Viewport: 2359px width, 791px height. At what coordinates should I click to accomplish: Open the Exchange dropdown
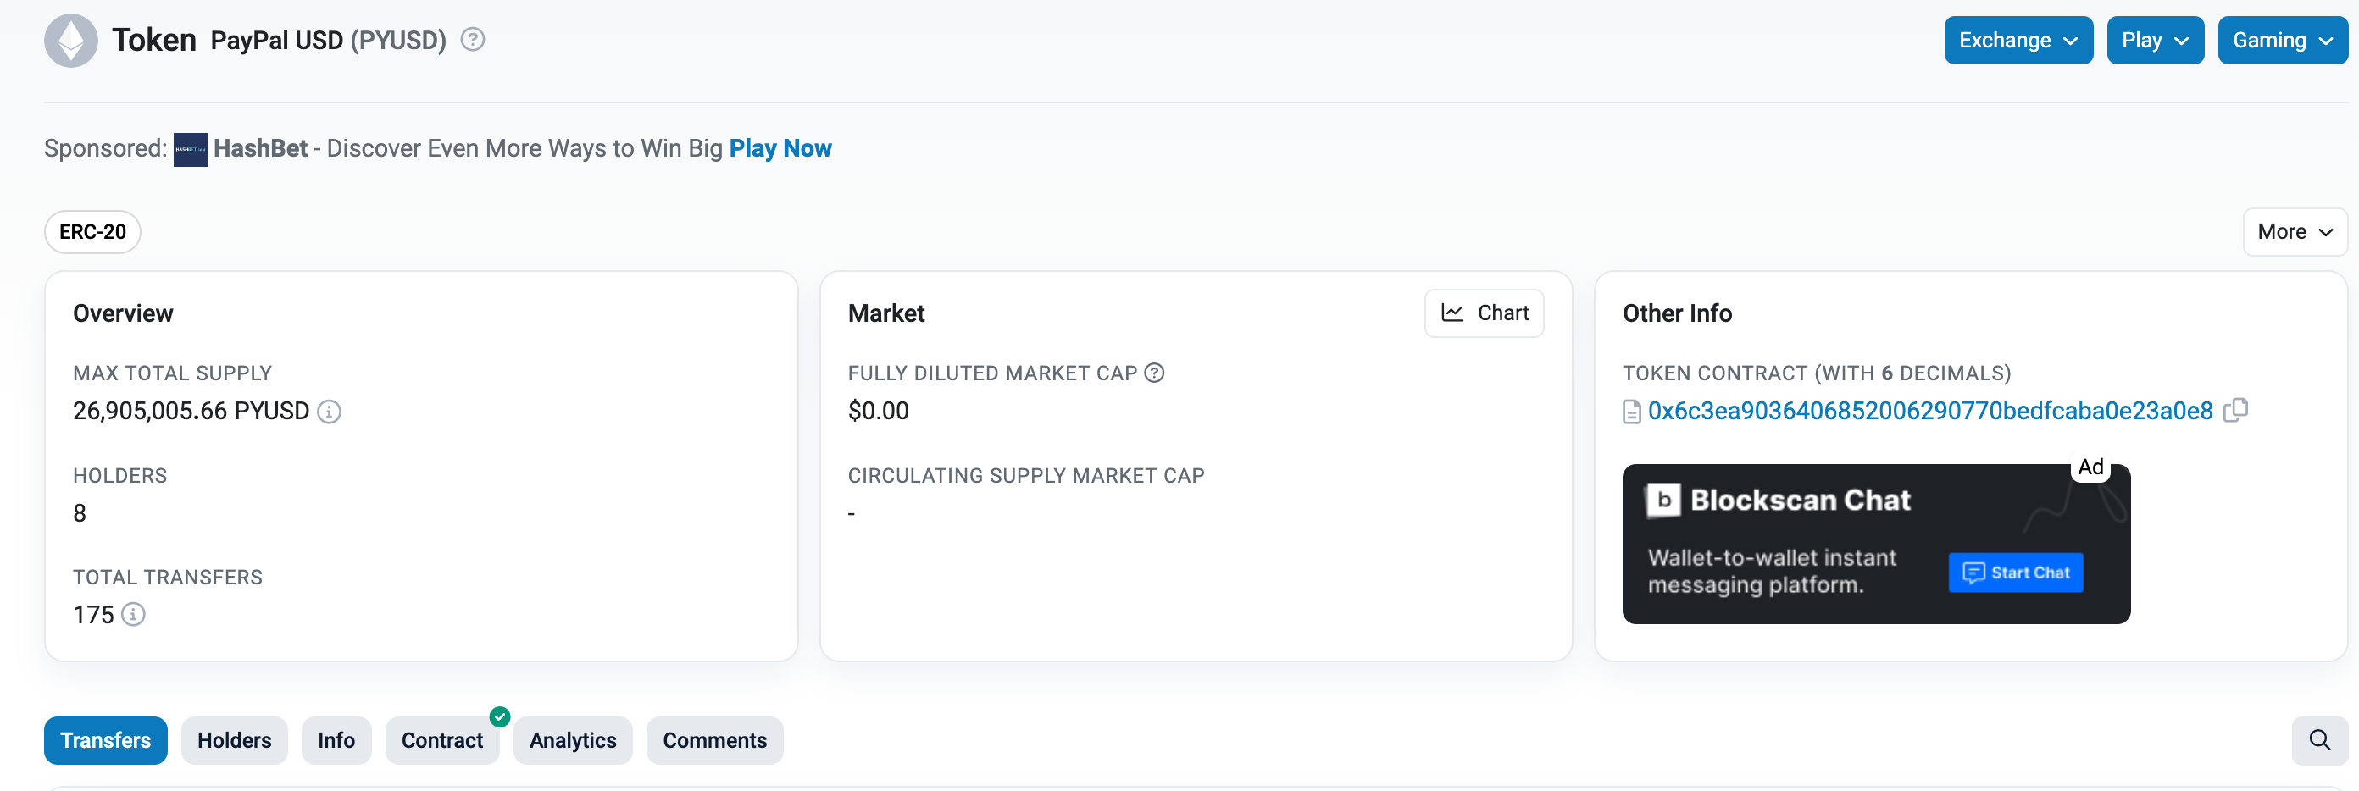(x=2018, y=41)
